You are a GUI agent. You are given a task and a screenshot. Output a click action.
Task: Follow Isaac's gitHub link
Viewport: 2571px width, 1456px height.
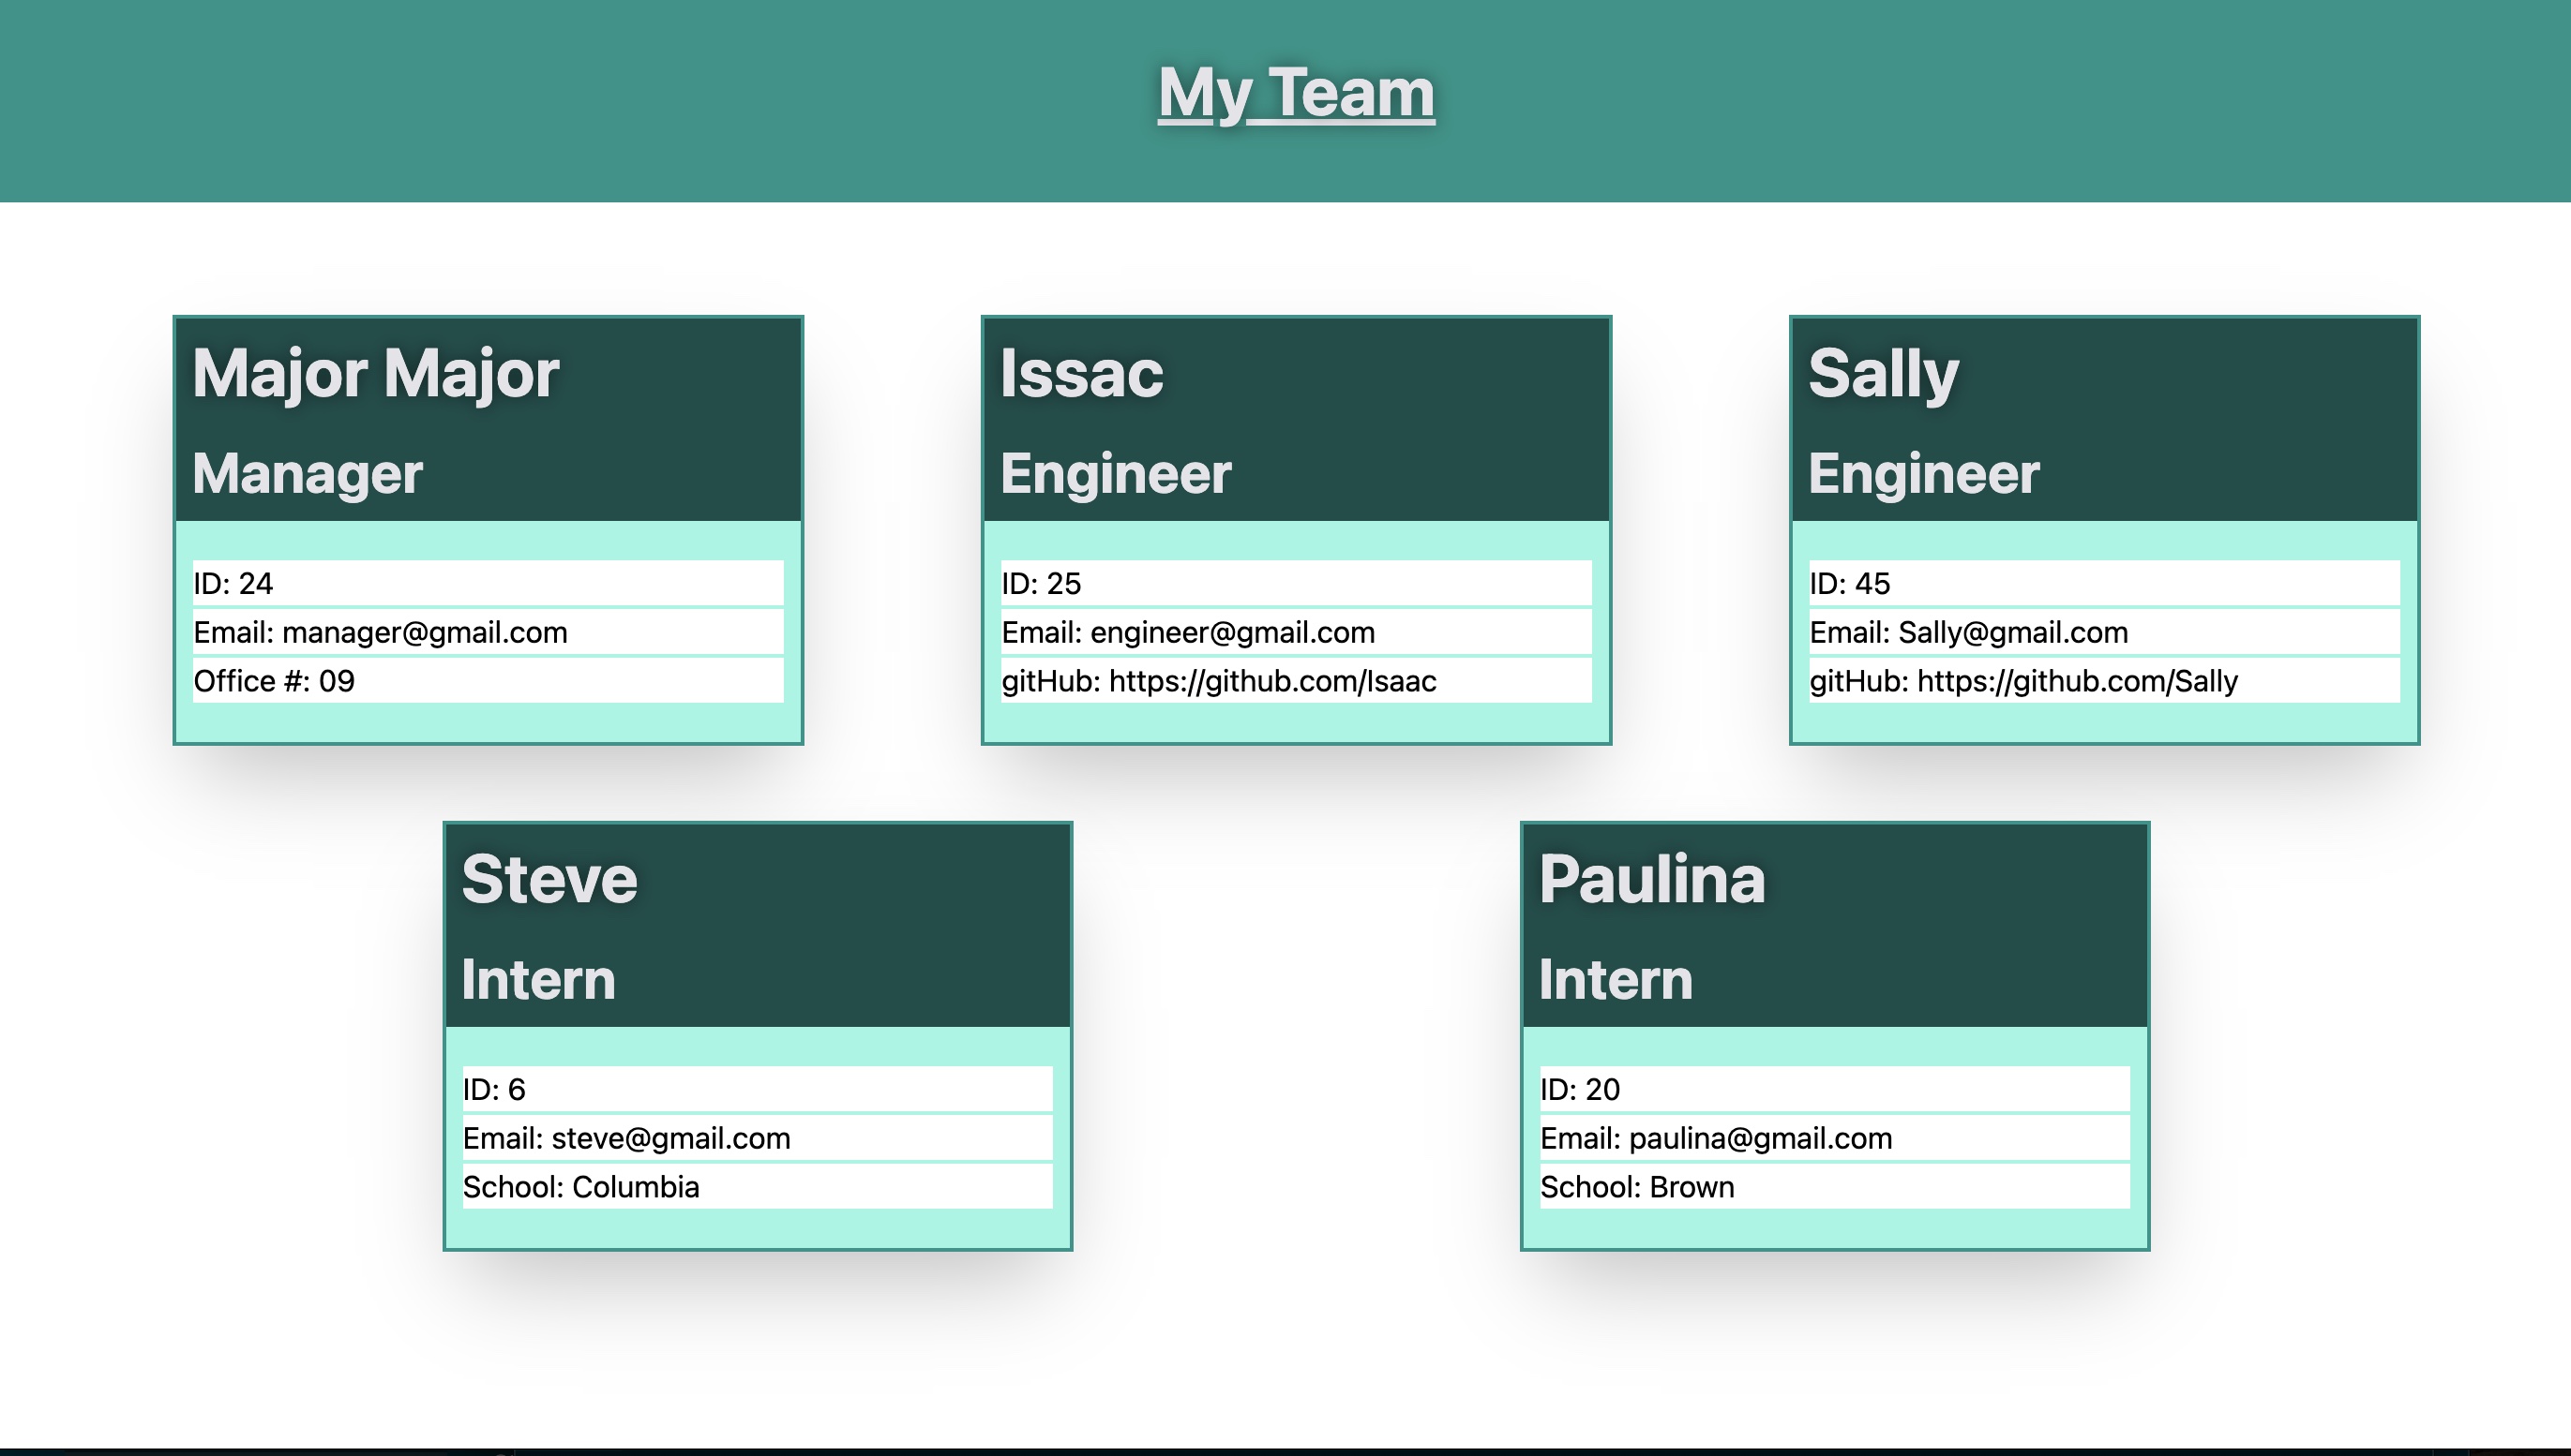(1219, 681)
